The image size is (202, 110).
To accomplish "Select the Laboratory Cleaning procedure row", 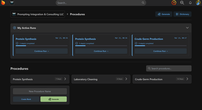I will point(101,79).
